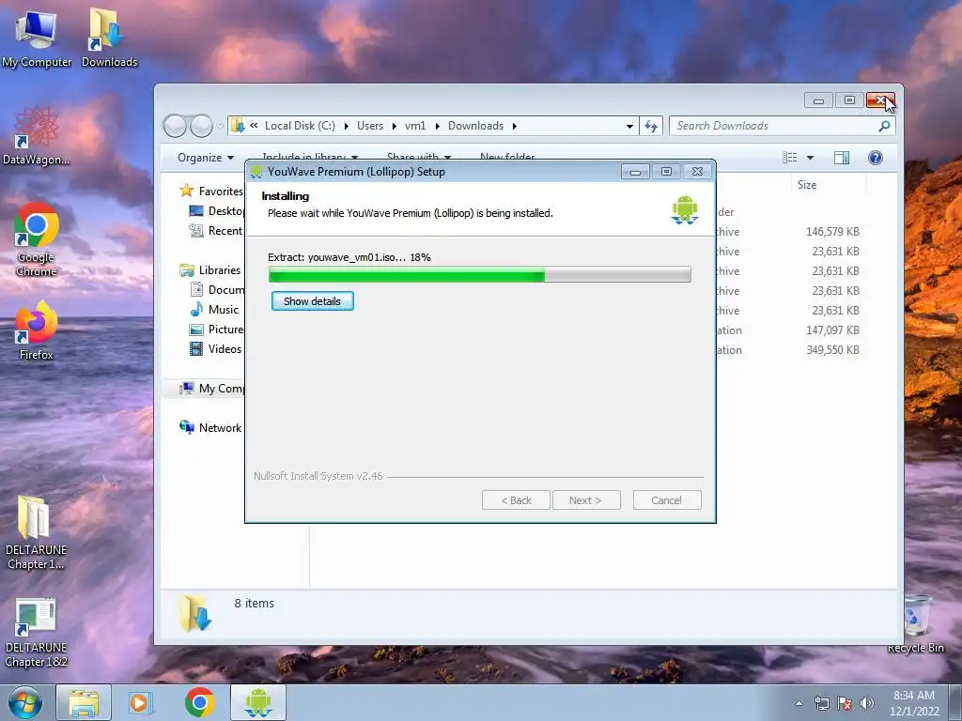962x721 pixels.
Task: Click the taskbar clock showing 8:34 AM
Action: click(x=914, y=702)
